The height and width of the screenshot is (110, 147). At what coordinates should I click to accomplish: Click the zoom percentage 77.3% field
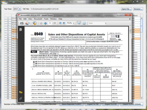69,23
